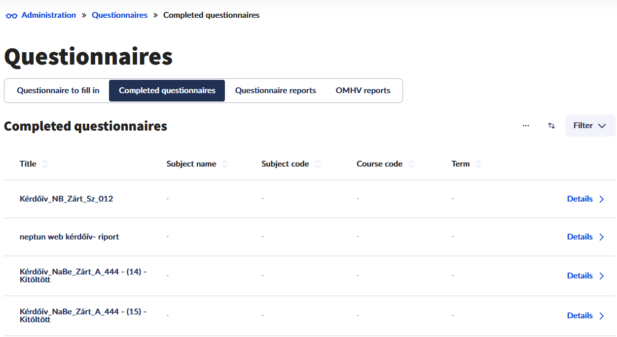This screenshot has width=617, height=337.
Task: Select the Completed questionnaires tab
Action: click(167, 91)
